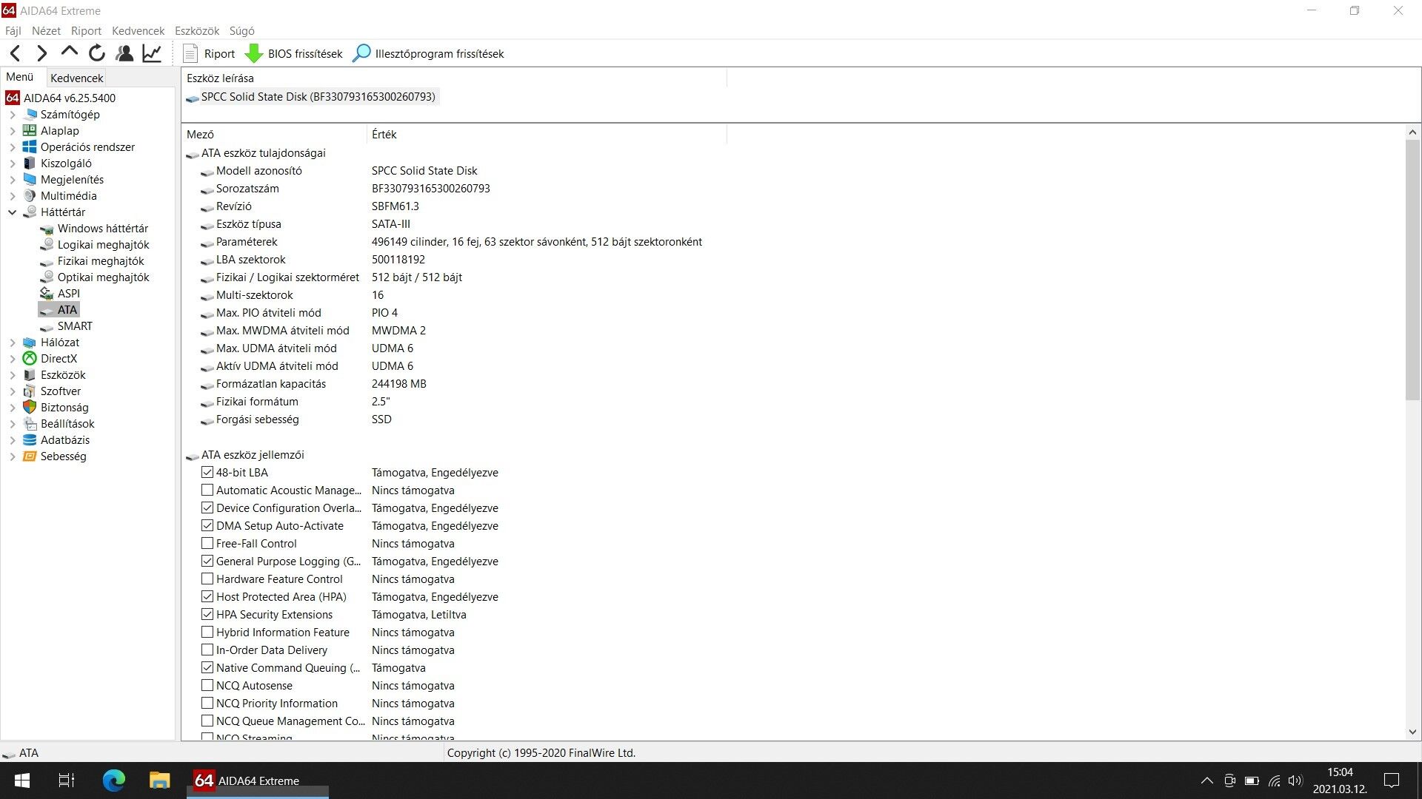Image resolution: width=1422 pixels, height=799 pixels.
Task: Open the user favorites person icon
Action: (x=124, y=53)
